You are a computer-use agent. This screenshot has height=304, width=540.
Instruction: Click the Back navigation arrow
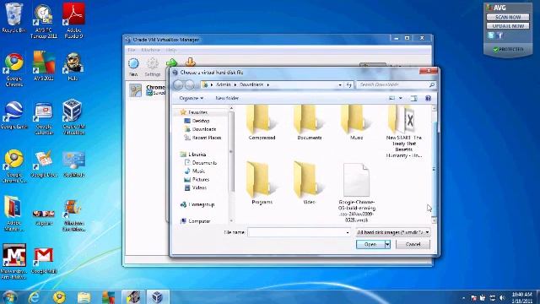[178, 84]
